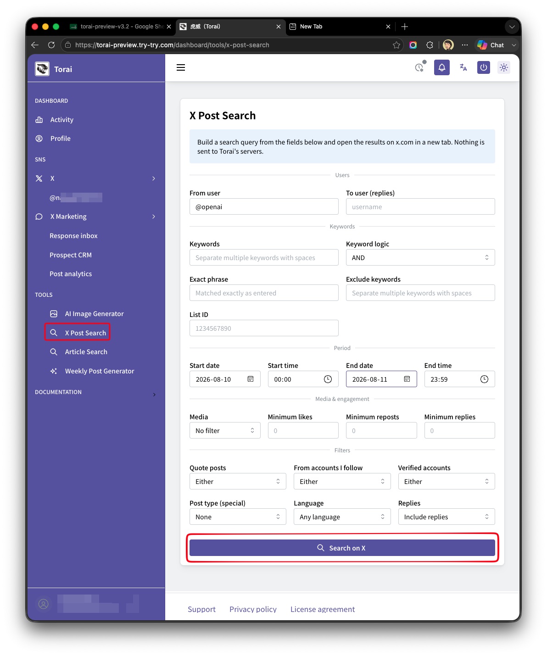Screen dimensions: 547x656
Task: Open the Media No filter dropdown
Action: point(225,430)
